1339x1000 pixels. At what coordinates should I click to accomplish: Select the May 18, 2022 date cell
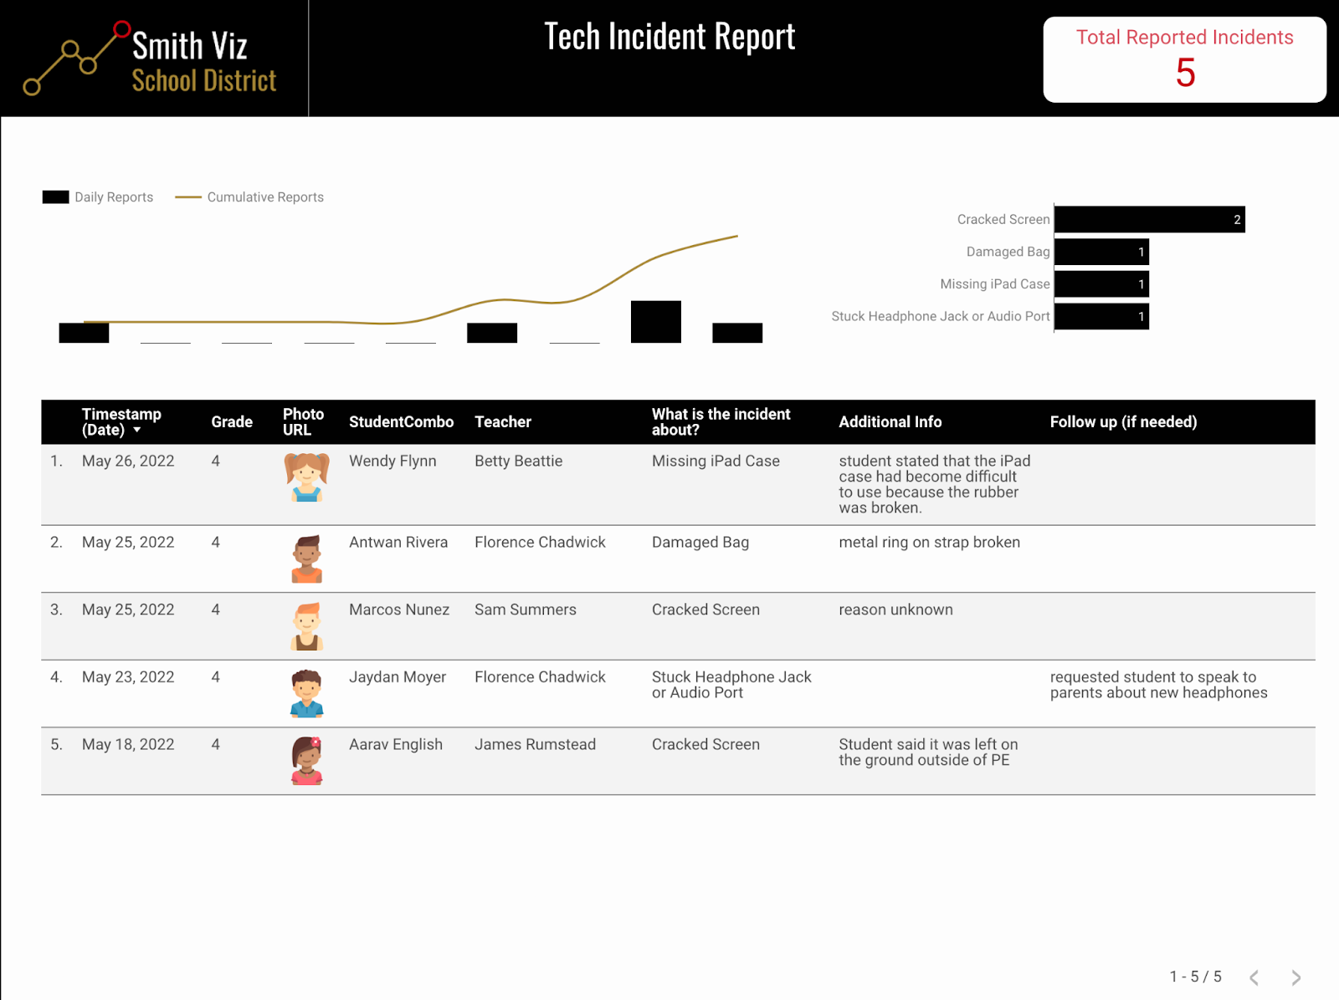click(x=128, y=744)
